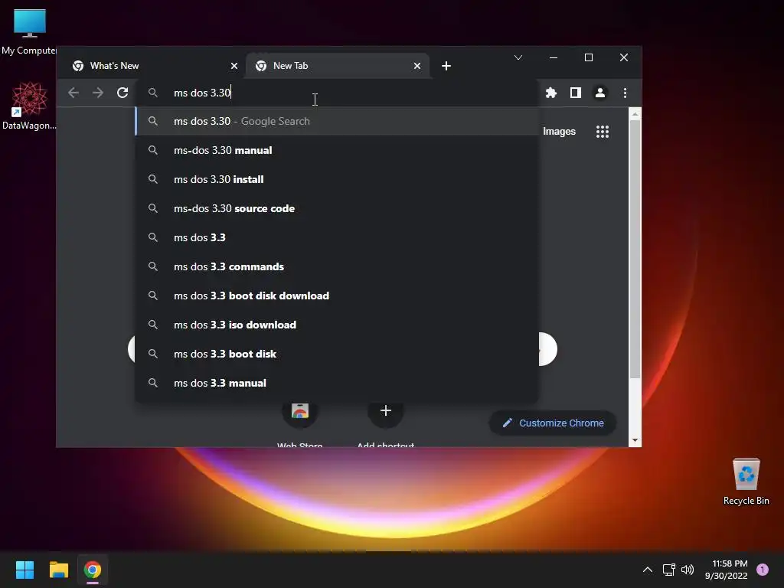
Task: Close the New Tab tab
Action: click(x=417, y=66)
